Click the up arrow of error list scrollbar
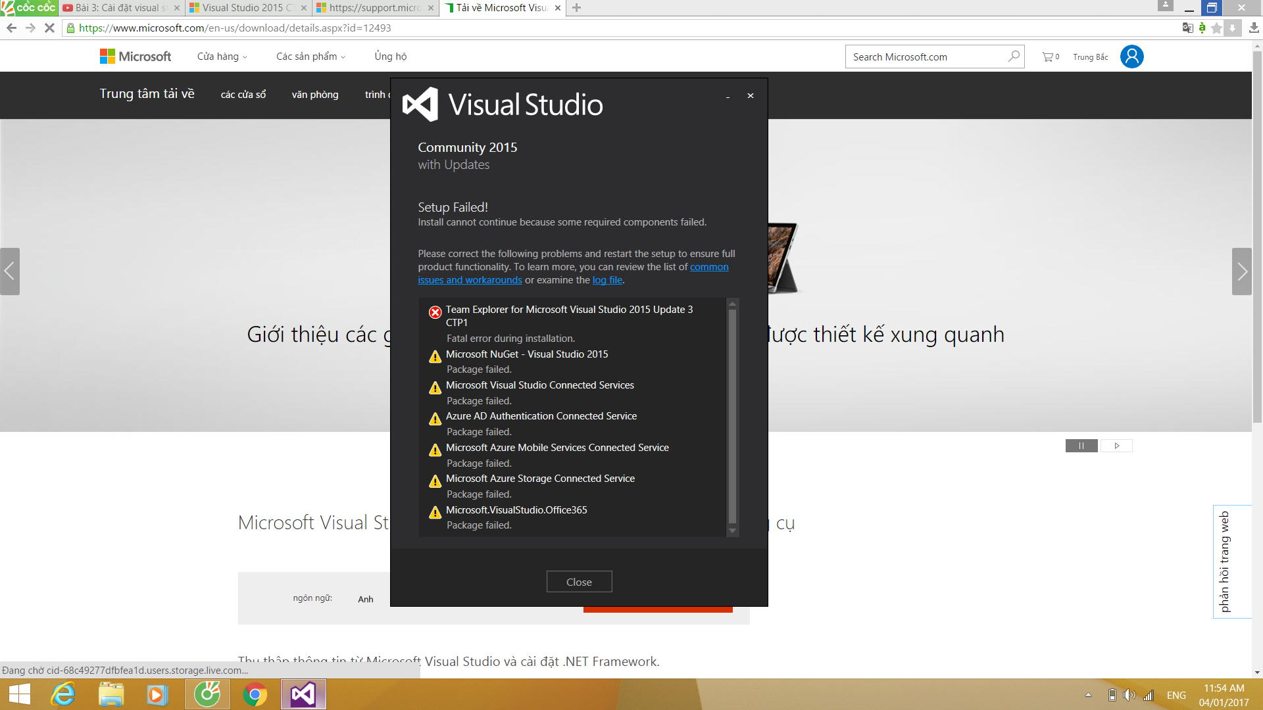 (732, 304)
